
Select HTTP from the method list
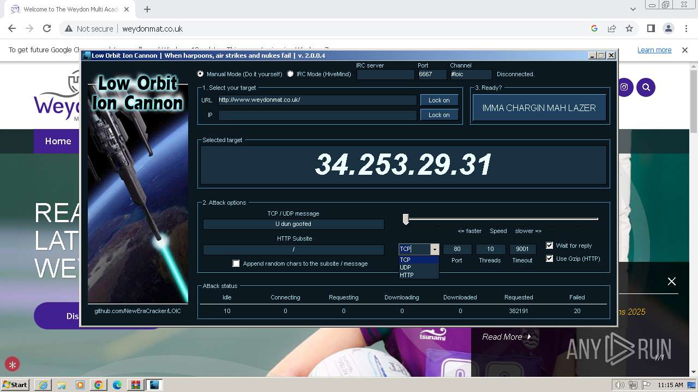(419, 275)
